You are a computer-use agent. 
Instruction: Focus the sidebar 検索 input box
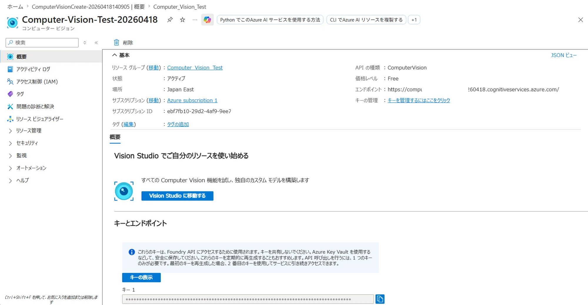[42, 43]
